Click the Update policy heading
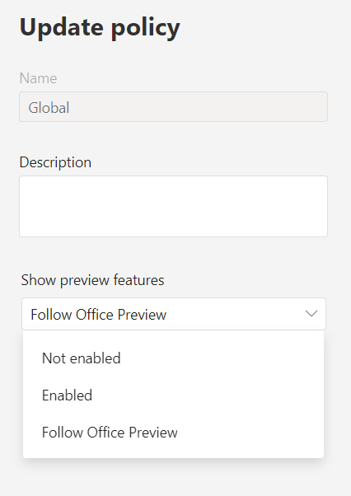Image resolution: width=351 pixels, height=496 pixels. click(100, 29)
